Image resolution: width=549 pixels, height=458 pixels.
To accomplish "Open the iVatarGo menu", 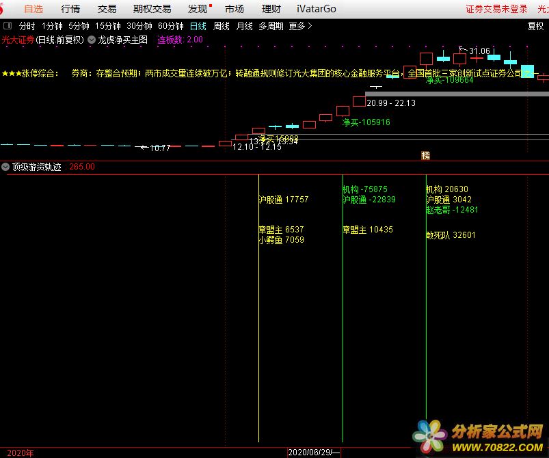I will point(316,9).
